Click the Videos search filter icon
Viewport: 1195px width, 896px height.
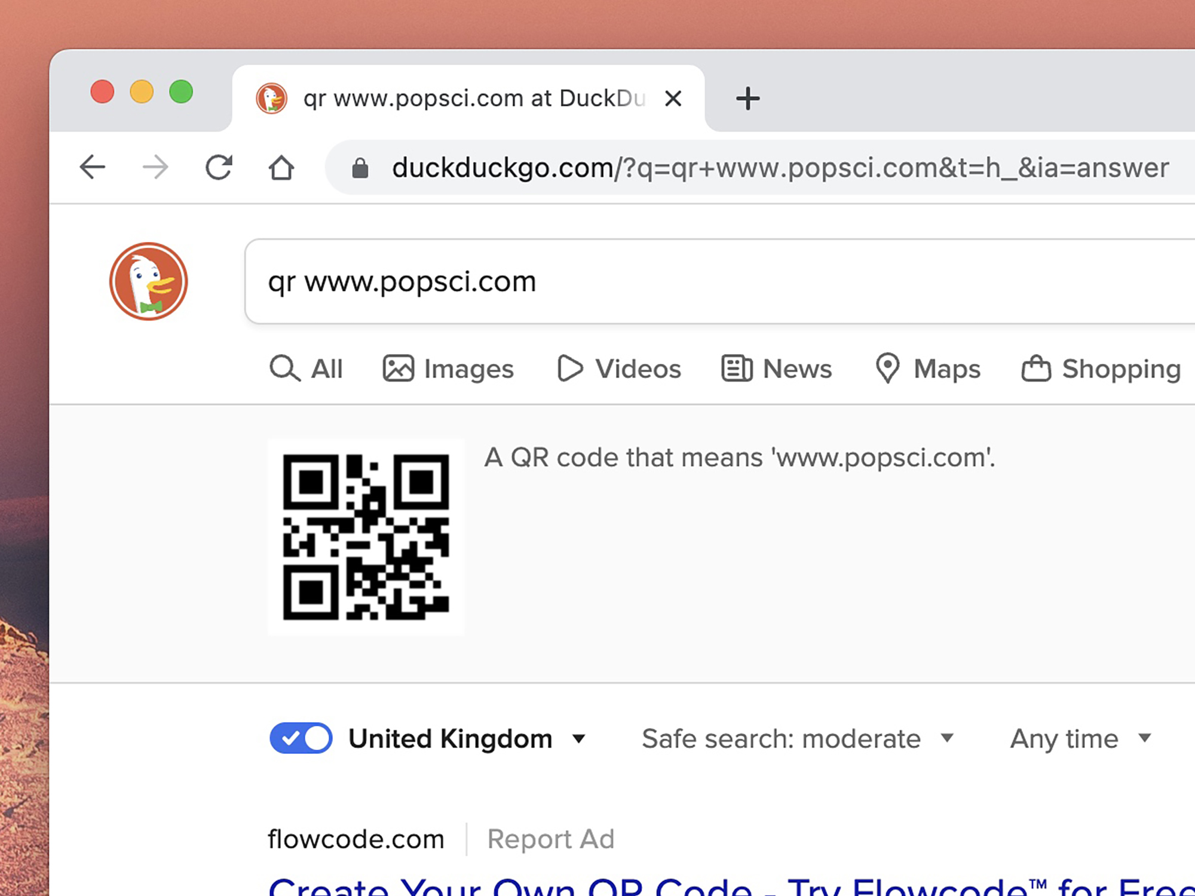(x=568, y=367)
